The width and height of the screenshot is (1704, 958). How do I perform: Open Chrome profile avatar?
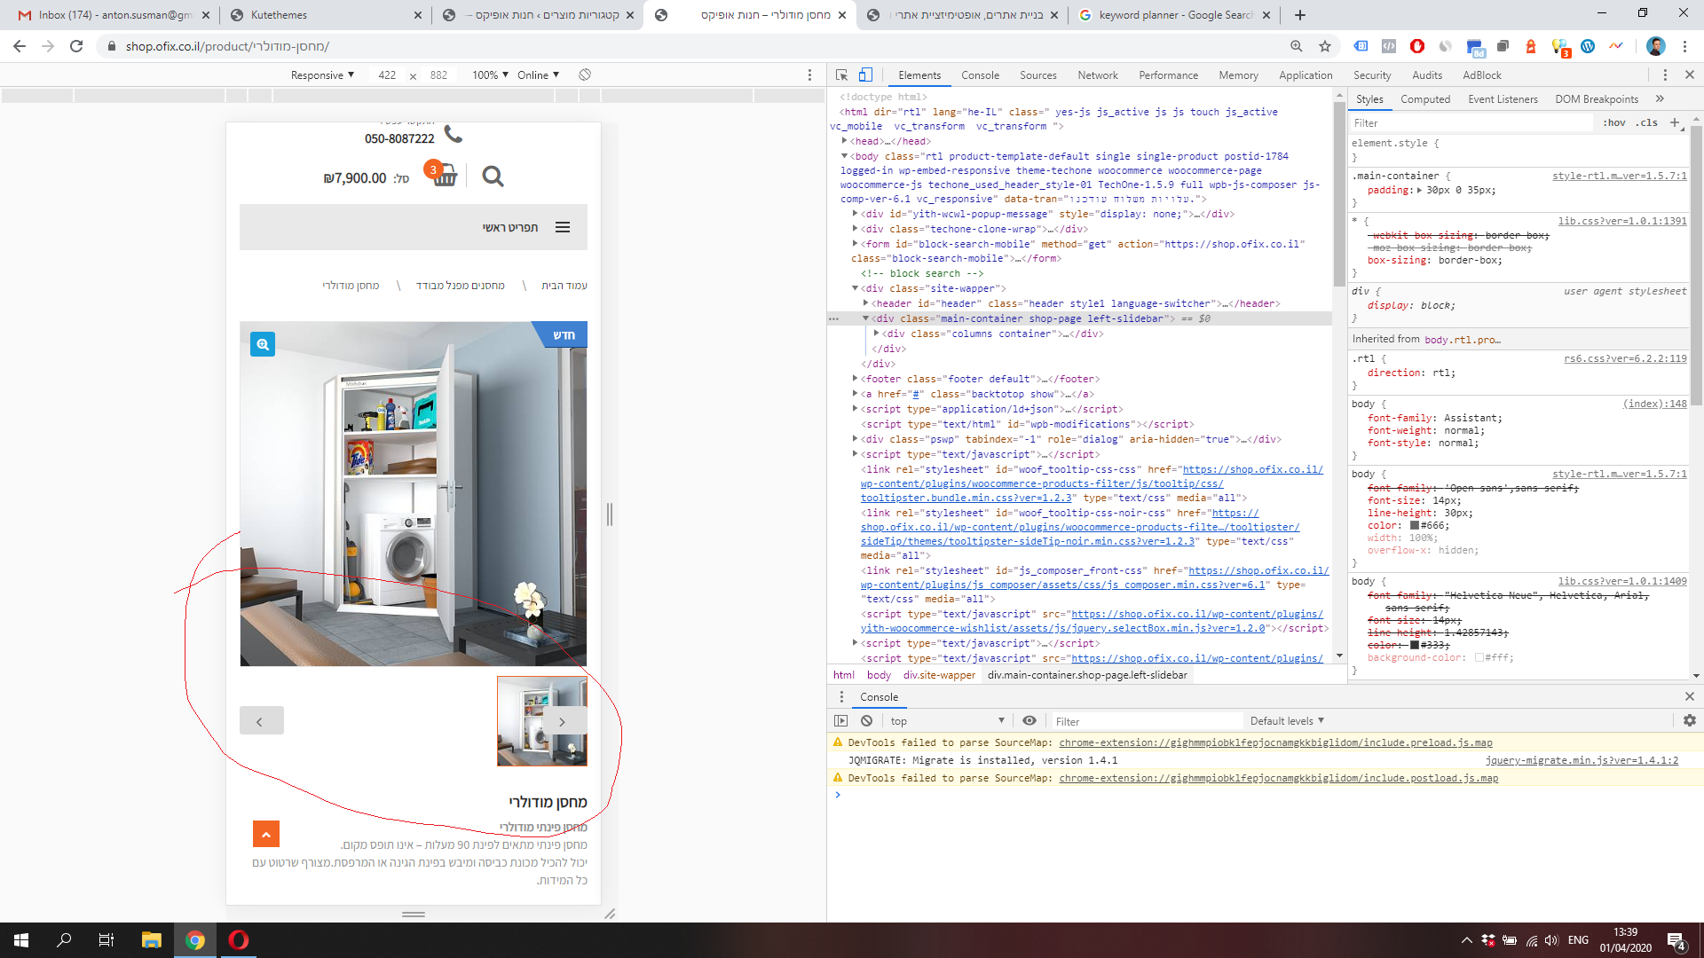(x=1656, y=46)
